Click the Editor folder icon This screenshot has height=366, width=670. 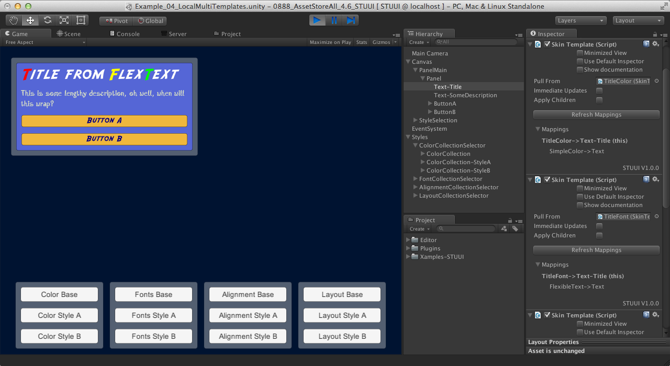[415, 240]
